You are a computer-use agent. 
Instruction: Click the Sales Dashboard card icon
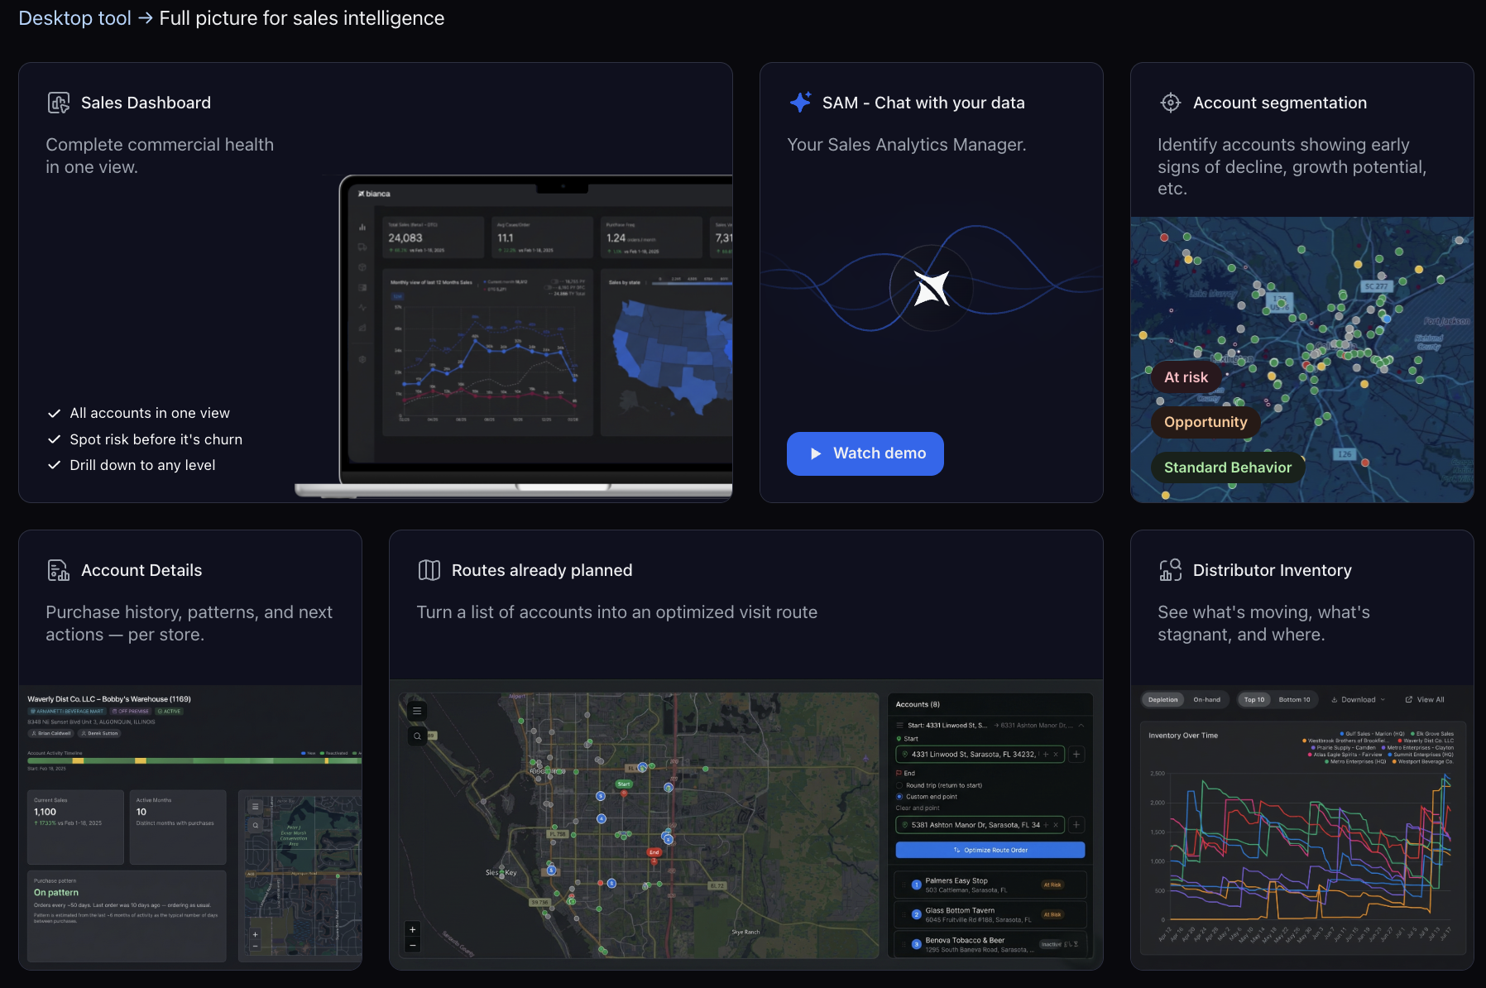[x=59, y=103]
